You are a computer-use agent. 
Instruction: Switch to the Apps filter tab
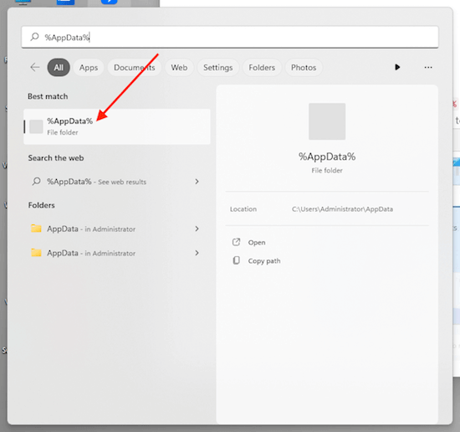point(89,68)
